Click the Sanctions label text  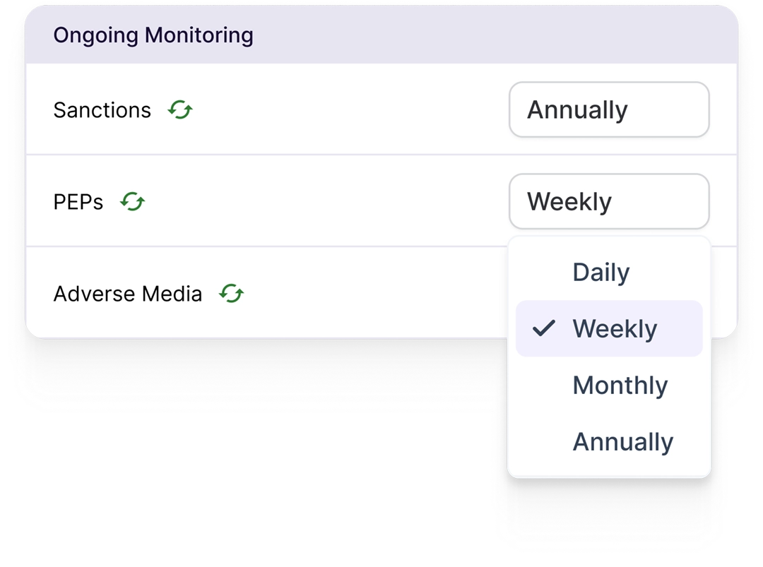pos(102,110)
